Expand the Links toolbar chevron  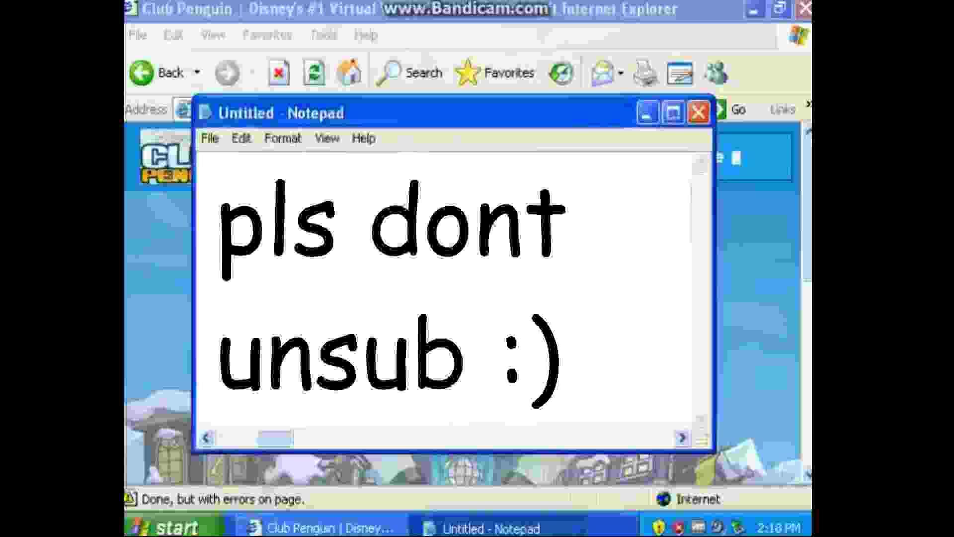pos(808,104)
